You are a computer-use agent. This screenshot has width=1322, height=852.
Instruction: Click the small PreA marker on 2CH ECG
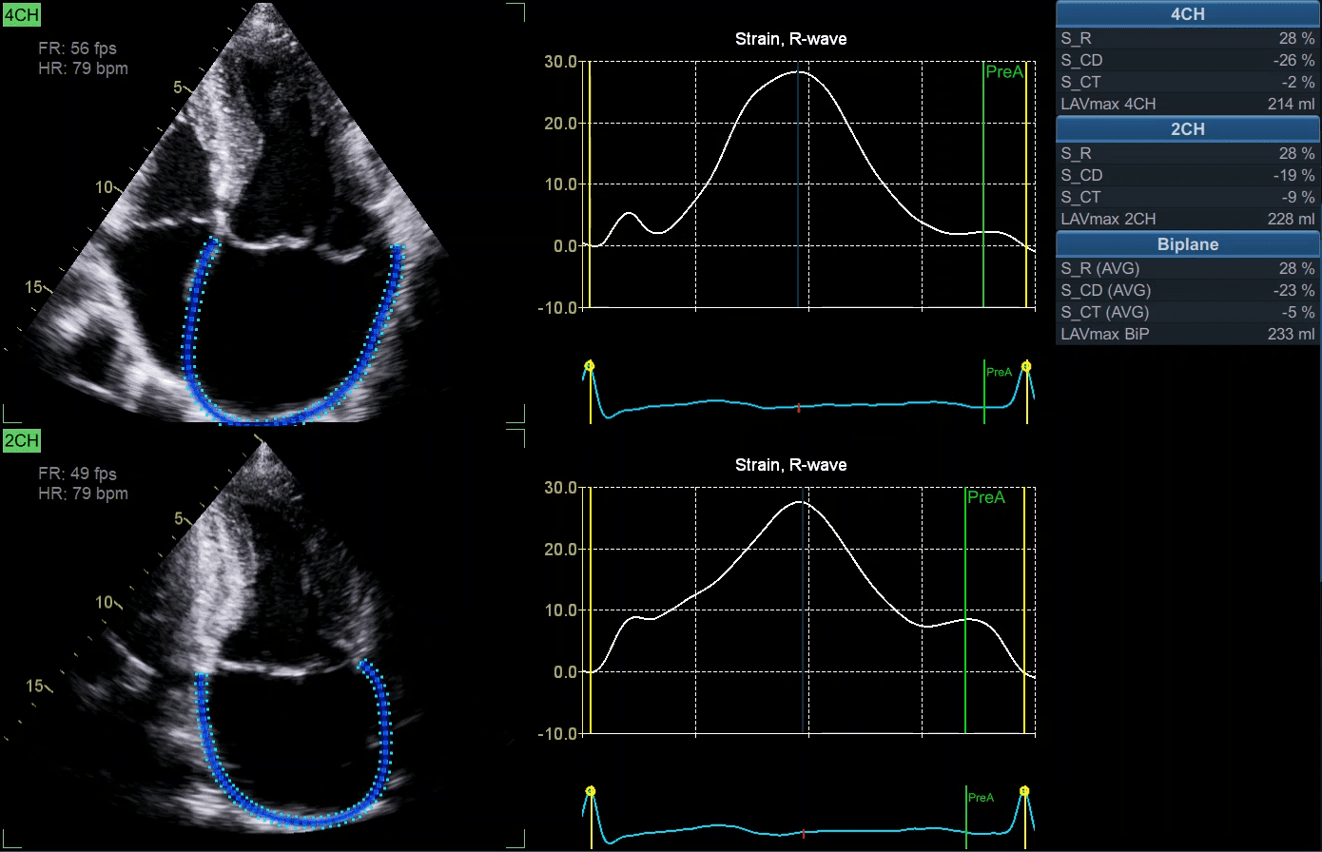coord(981,798)
